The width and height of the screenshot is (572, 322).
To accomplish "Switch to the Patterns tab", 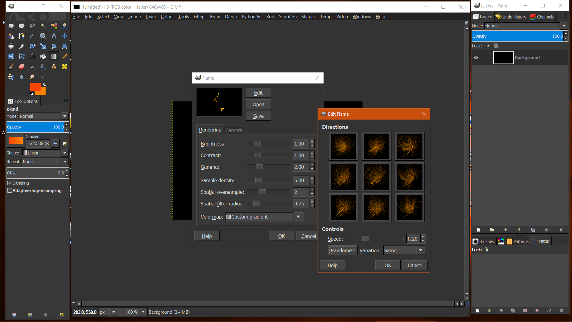I will click(x=518, y=241).
